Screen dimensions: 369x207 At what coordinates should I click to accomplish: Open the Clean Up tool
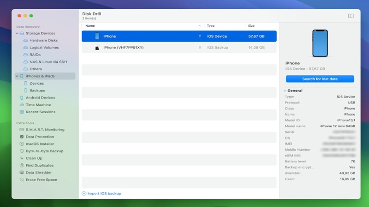coord(34,158)
